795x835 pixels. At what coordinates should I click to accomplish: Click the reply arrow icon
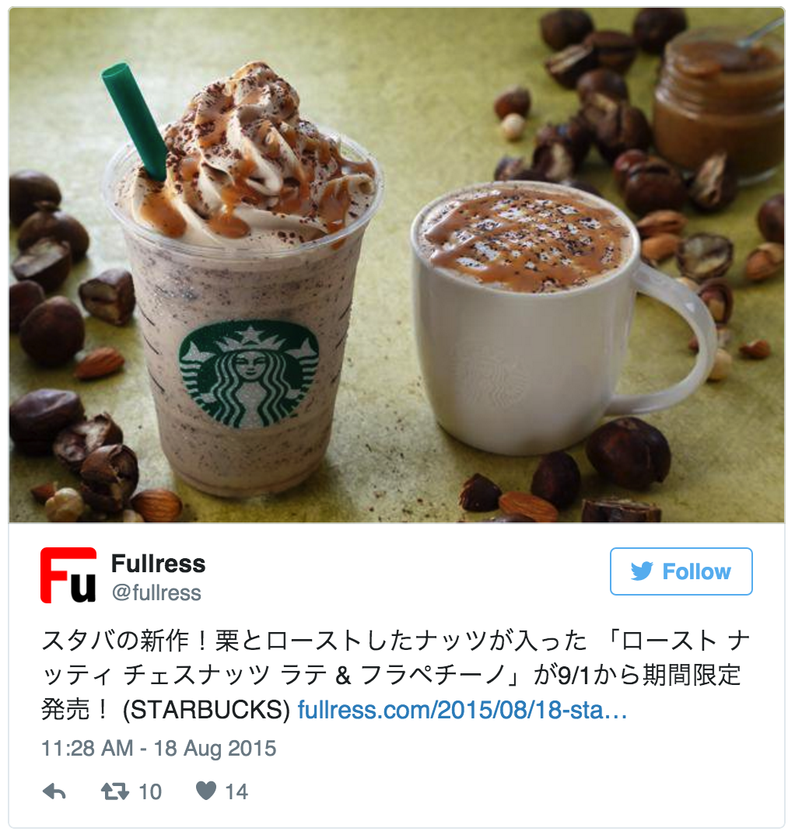(54, 791)
